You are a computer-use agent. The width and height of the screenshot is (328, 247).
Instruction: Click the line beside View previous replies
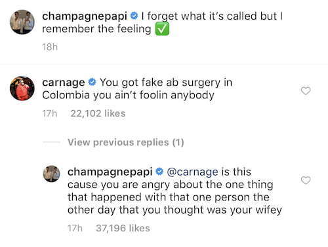click(x=51, y=142)
